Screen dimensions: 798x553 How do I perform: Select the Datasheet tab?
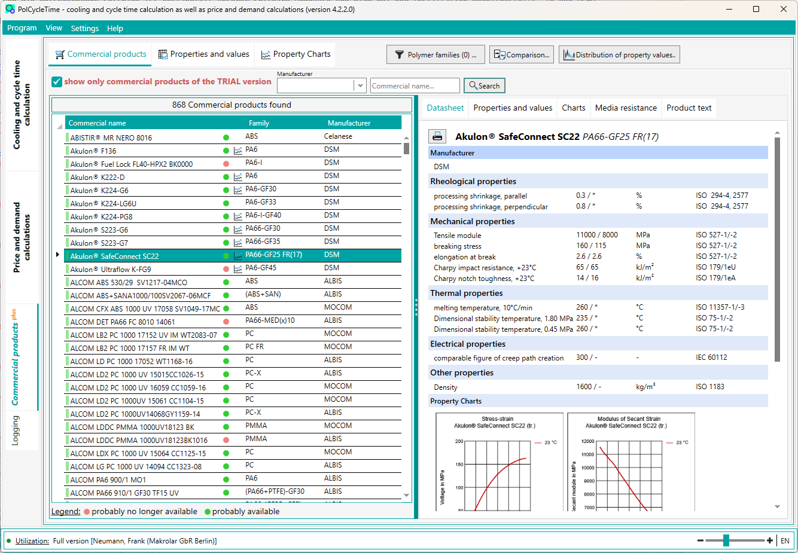445,108
